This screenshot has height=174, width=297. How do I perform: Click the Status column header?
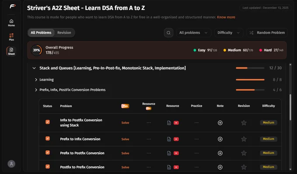click(x=47, y=106)
